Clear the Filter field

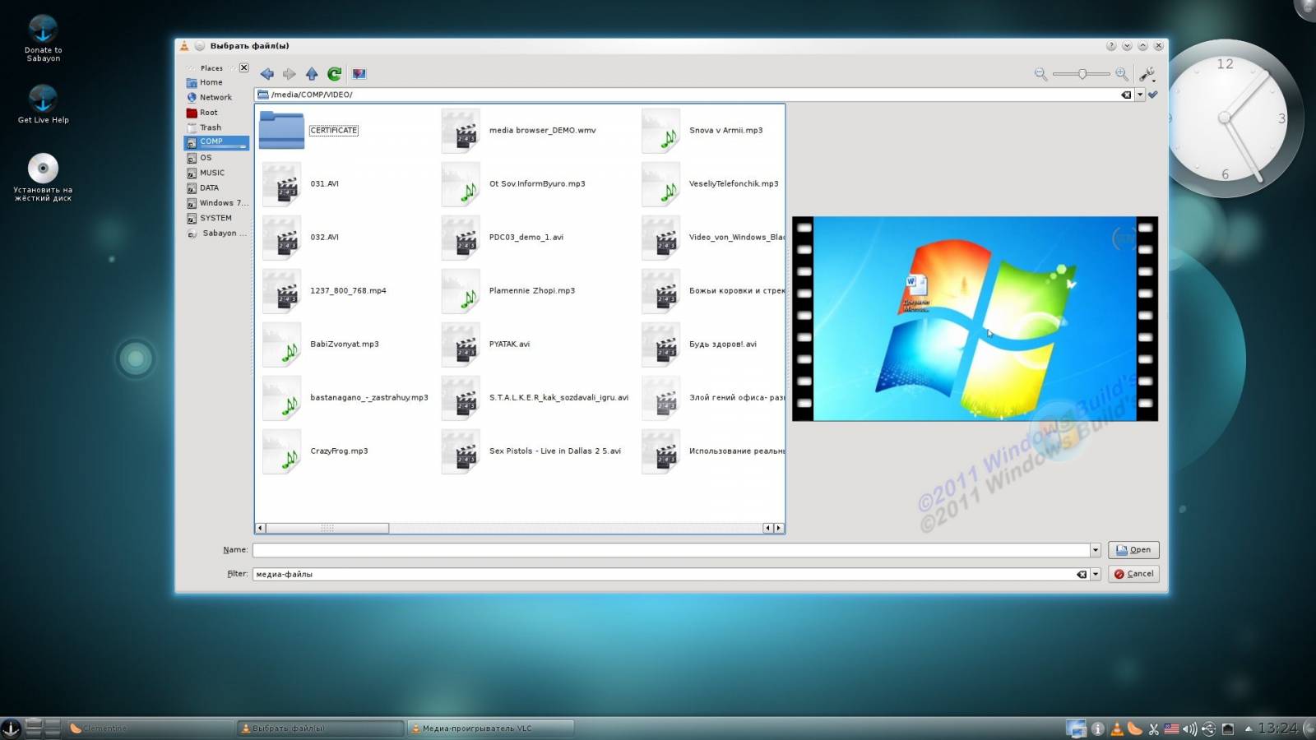(x=1082, y=574)
